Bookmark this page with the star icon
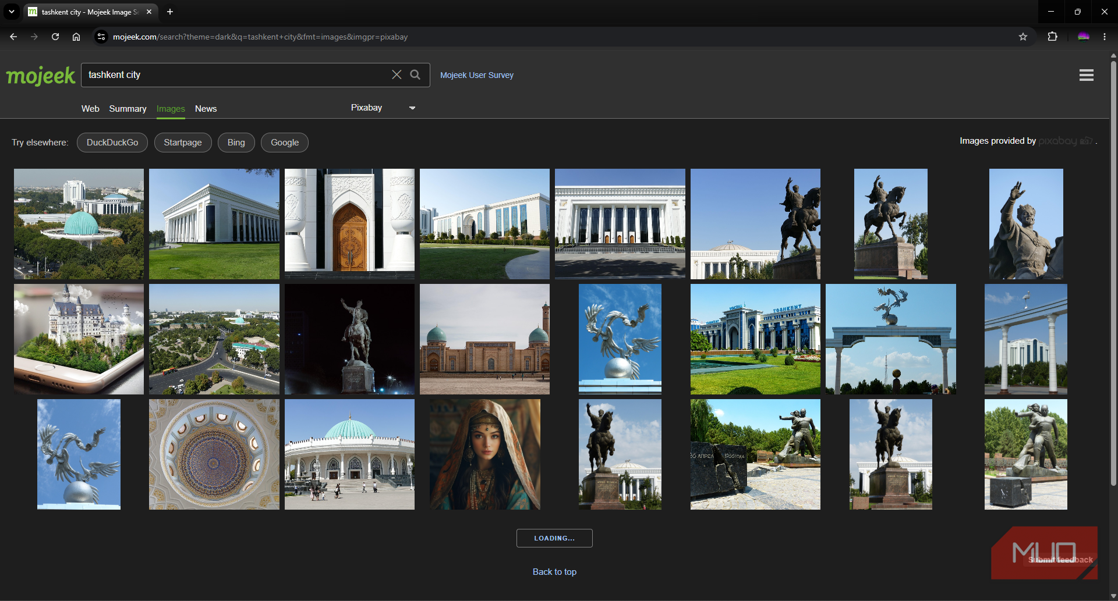 [x=1023, y=37]
